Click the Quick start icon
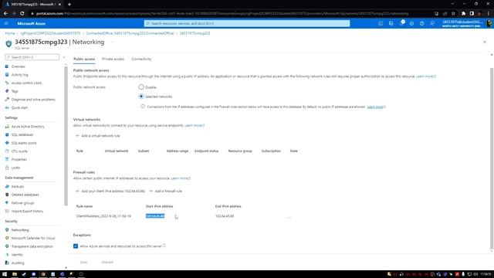Viewport: 494px width, 278px height. coord(7,108)
